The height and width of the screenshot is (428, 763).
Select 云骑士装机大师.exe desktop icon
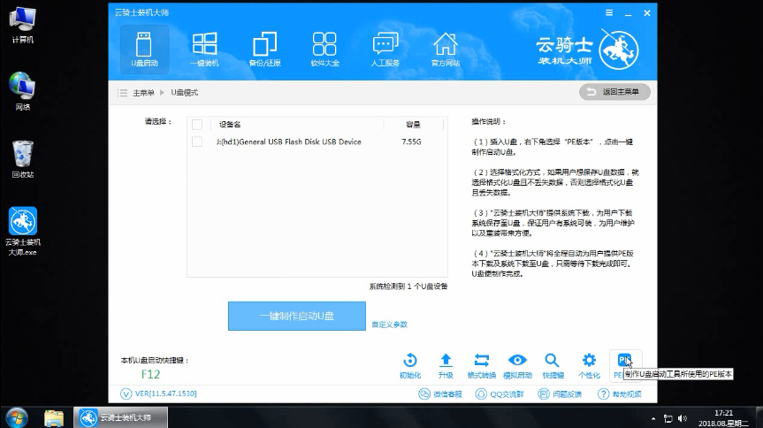tap(23, 232)
